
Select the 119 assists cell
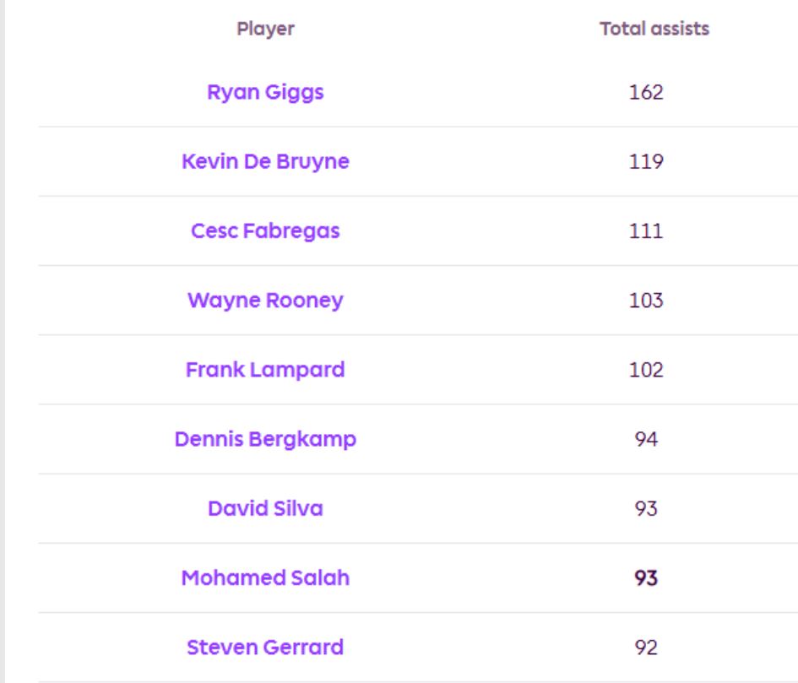646,161
